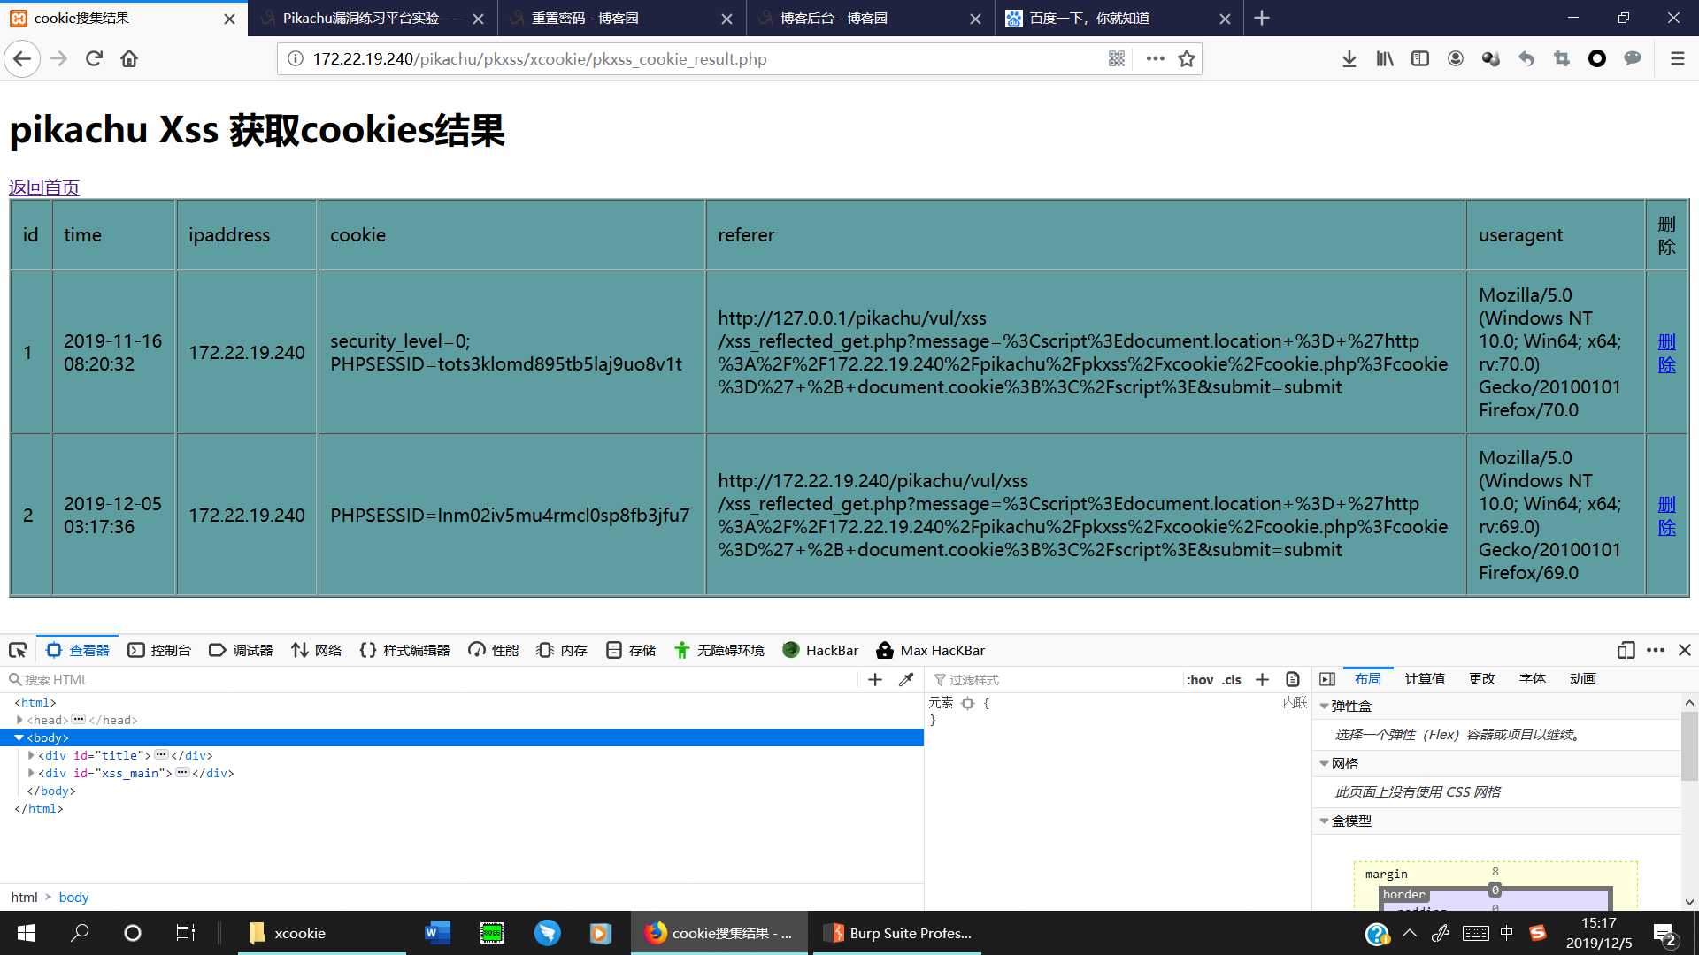
Task: Open Windows taskbar search
Action: tap(80, 933)
